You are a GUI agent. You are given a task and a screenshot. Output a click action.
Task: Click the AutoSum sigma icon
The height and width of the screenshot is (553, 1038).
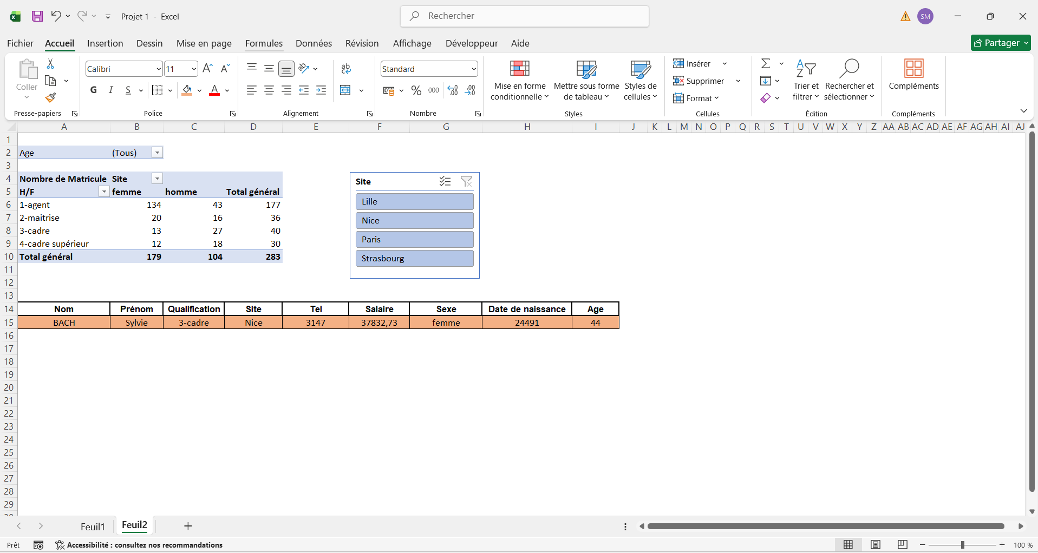click(x=766, y=64)
